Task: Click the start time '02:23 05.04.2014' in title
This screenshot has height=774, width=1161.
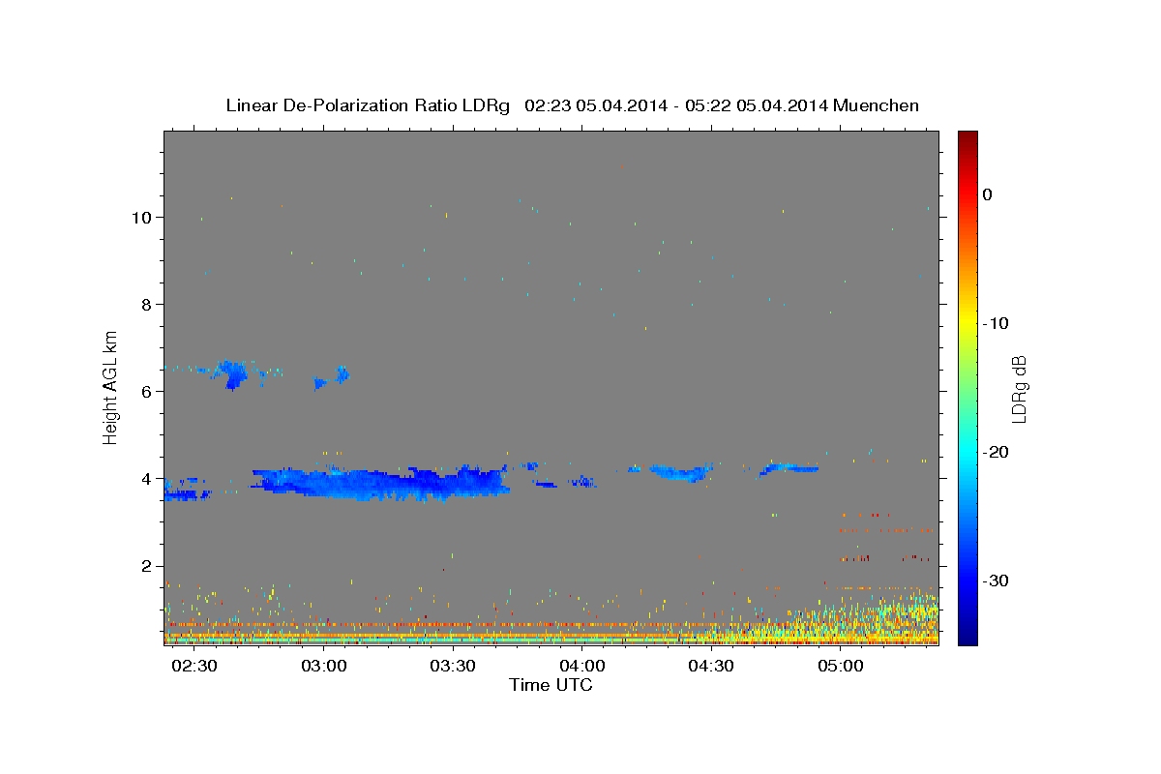Action: click(x=595, y=105)
